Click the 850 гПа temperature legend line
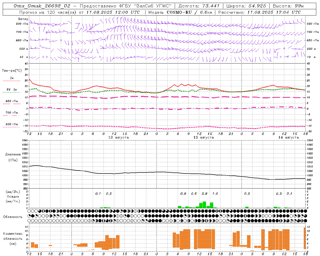 [11, 103]
